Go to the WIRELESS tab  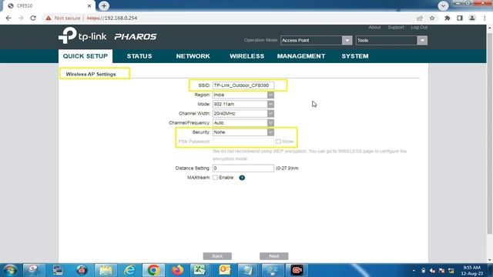click(x=246, y=56)
